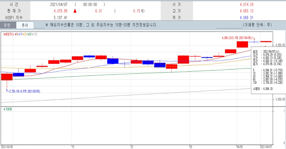Image resolution: width=286 pixels, height=149 pixels.
Task: Click the 10-day moving average legend
Action: pos(21,34)
